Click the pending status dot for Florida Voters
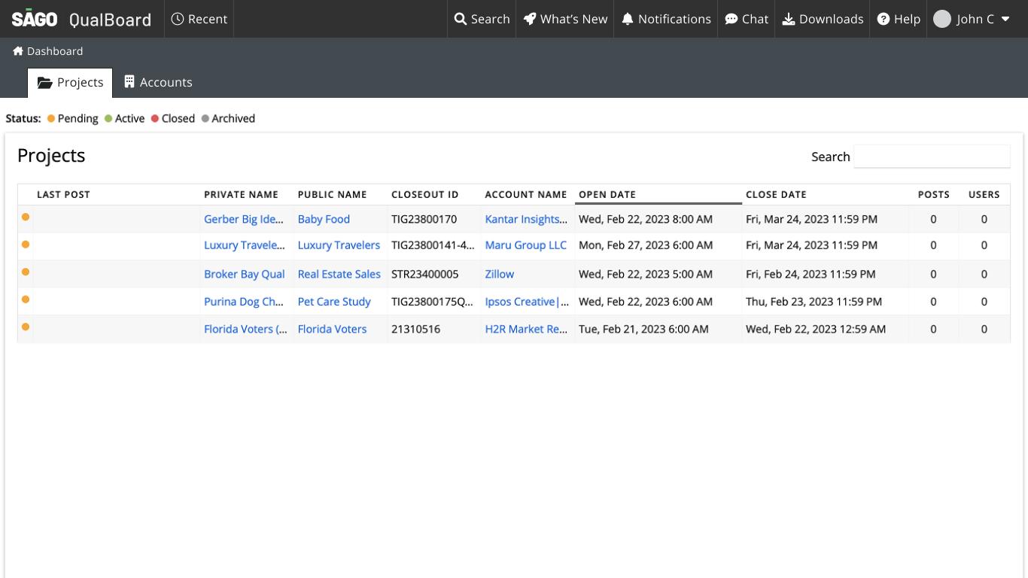1028x578 pixels. pos(26,327)
